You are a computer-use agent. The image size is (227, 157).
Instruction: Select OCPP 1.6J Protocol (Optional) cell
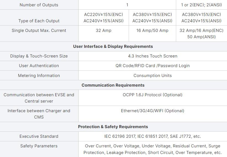[x=153, y=98]
